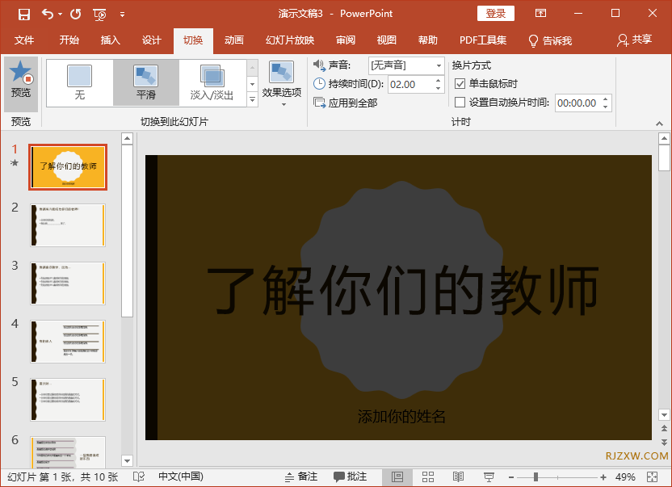Enable 设置自动换片时间 checkbox
This screenshot has height=487, width=672.
click(x=460, y=103)
